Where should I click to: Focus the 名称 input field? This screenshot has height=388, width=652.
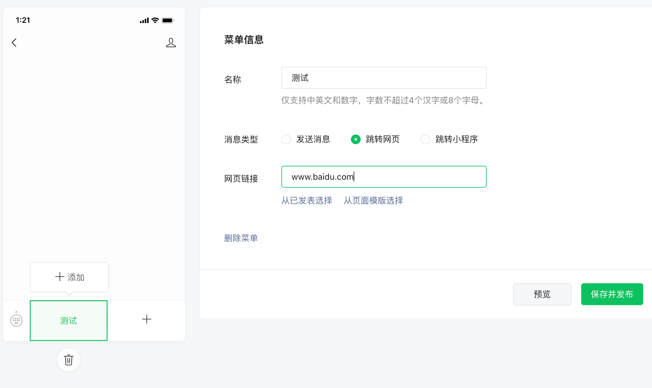coord(384,78)
